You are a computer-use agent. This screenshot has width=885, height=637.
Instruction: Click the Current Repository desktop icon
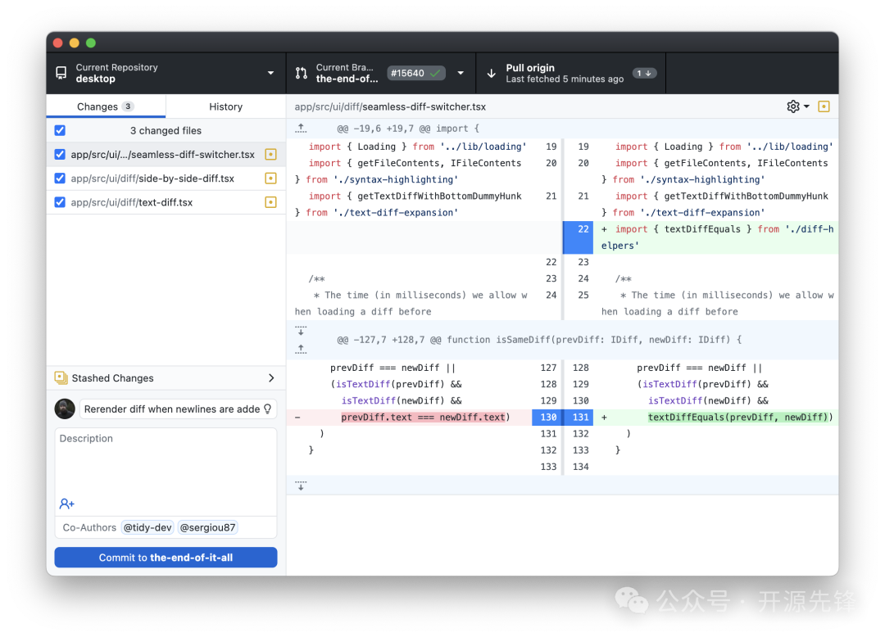(61, 74)
